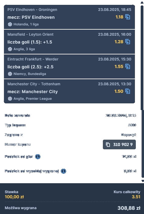Open the PSV Eindhoven - Groningen match
The image size is (144, 214).
pos(32,10)
